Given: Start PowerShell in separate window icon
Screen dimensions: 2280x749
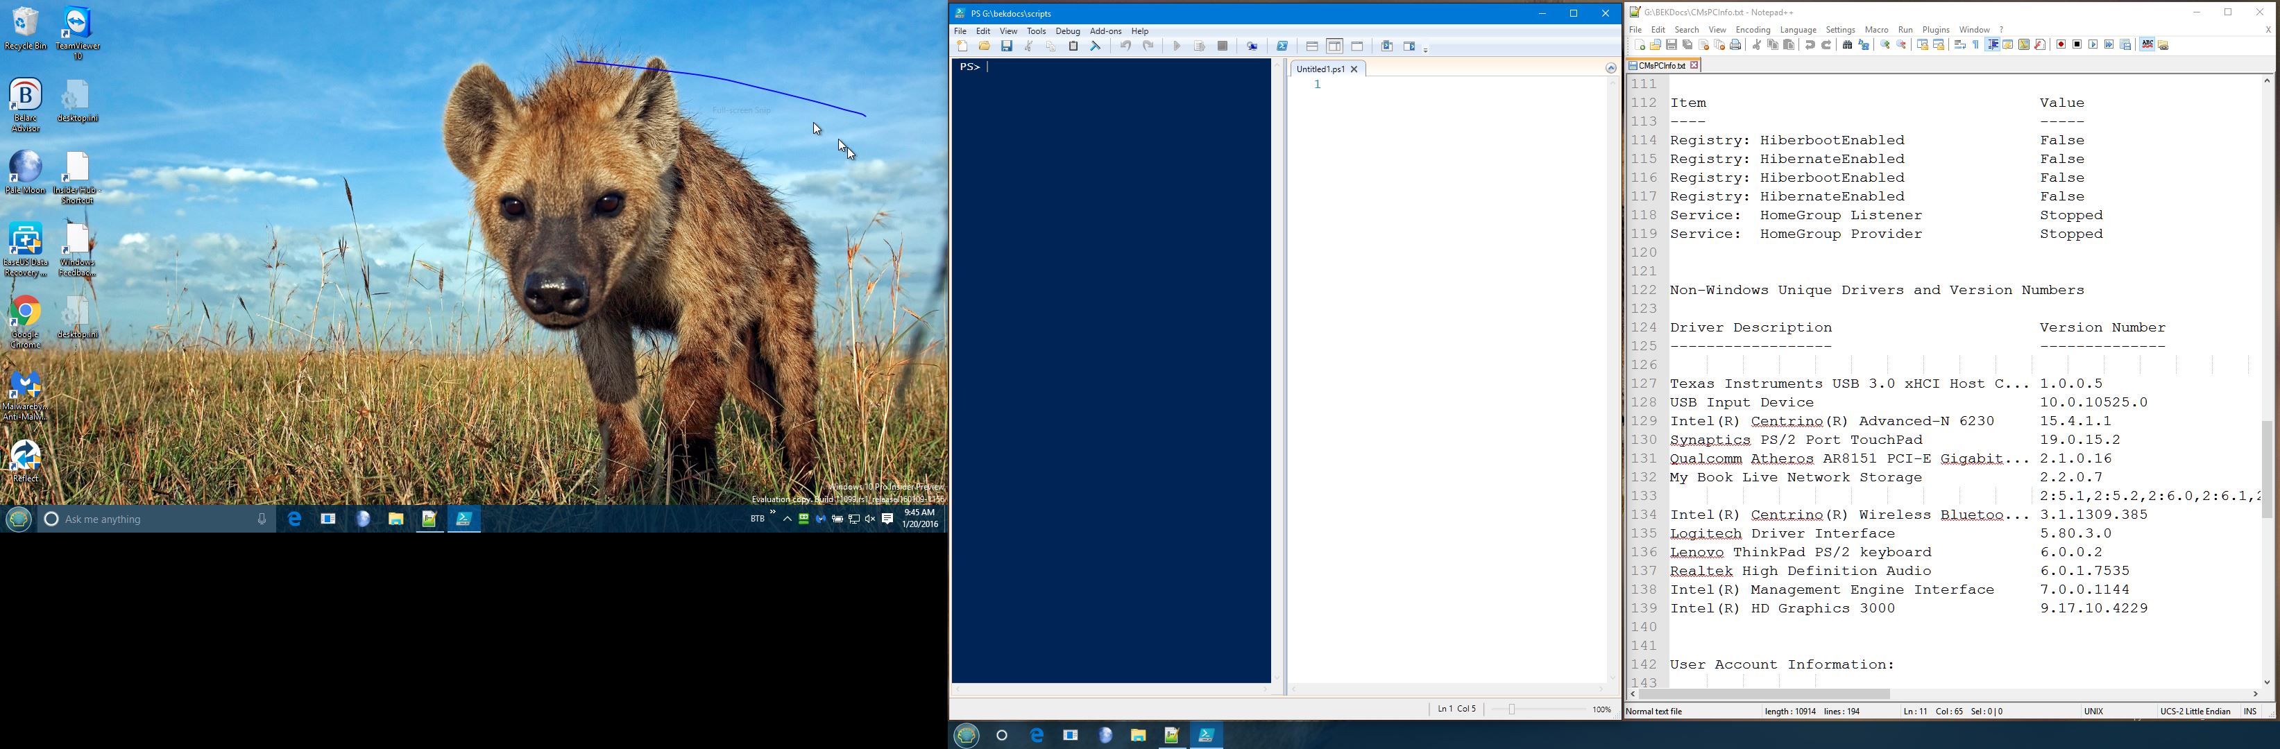Looking at the screenshot, I should 1282,46.
